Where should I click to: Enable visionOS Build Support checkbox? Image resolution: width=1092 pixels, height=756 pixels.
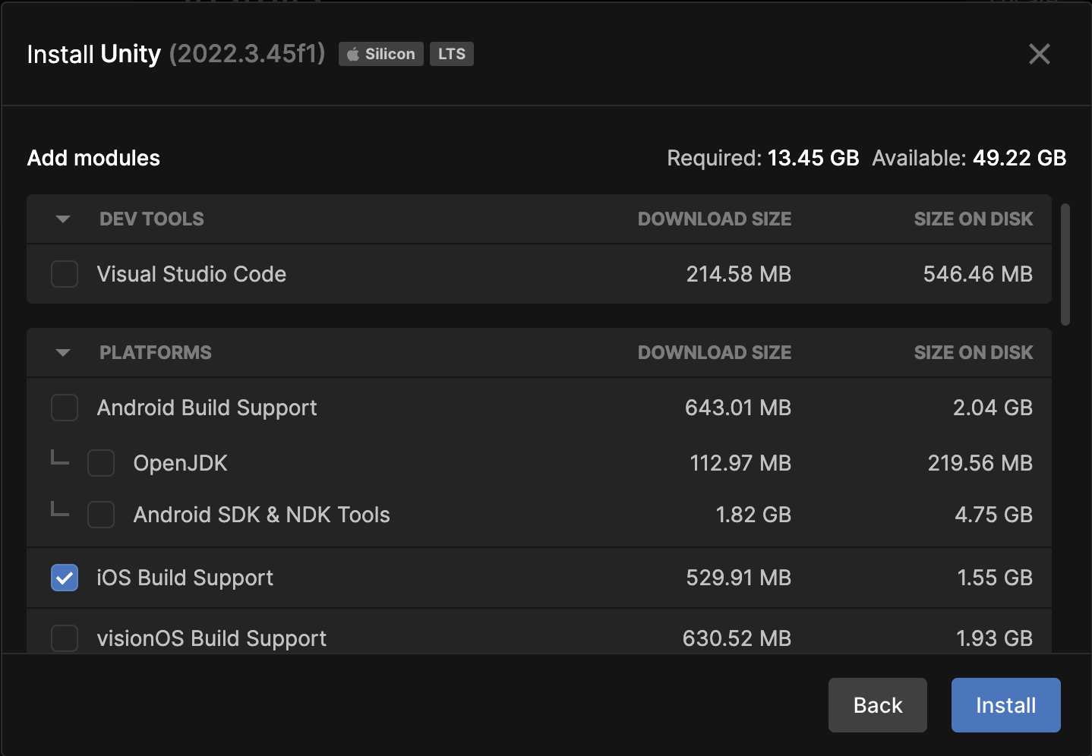(65, 638)
